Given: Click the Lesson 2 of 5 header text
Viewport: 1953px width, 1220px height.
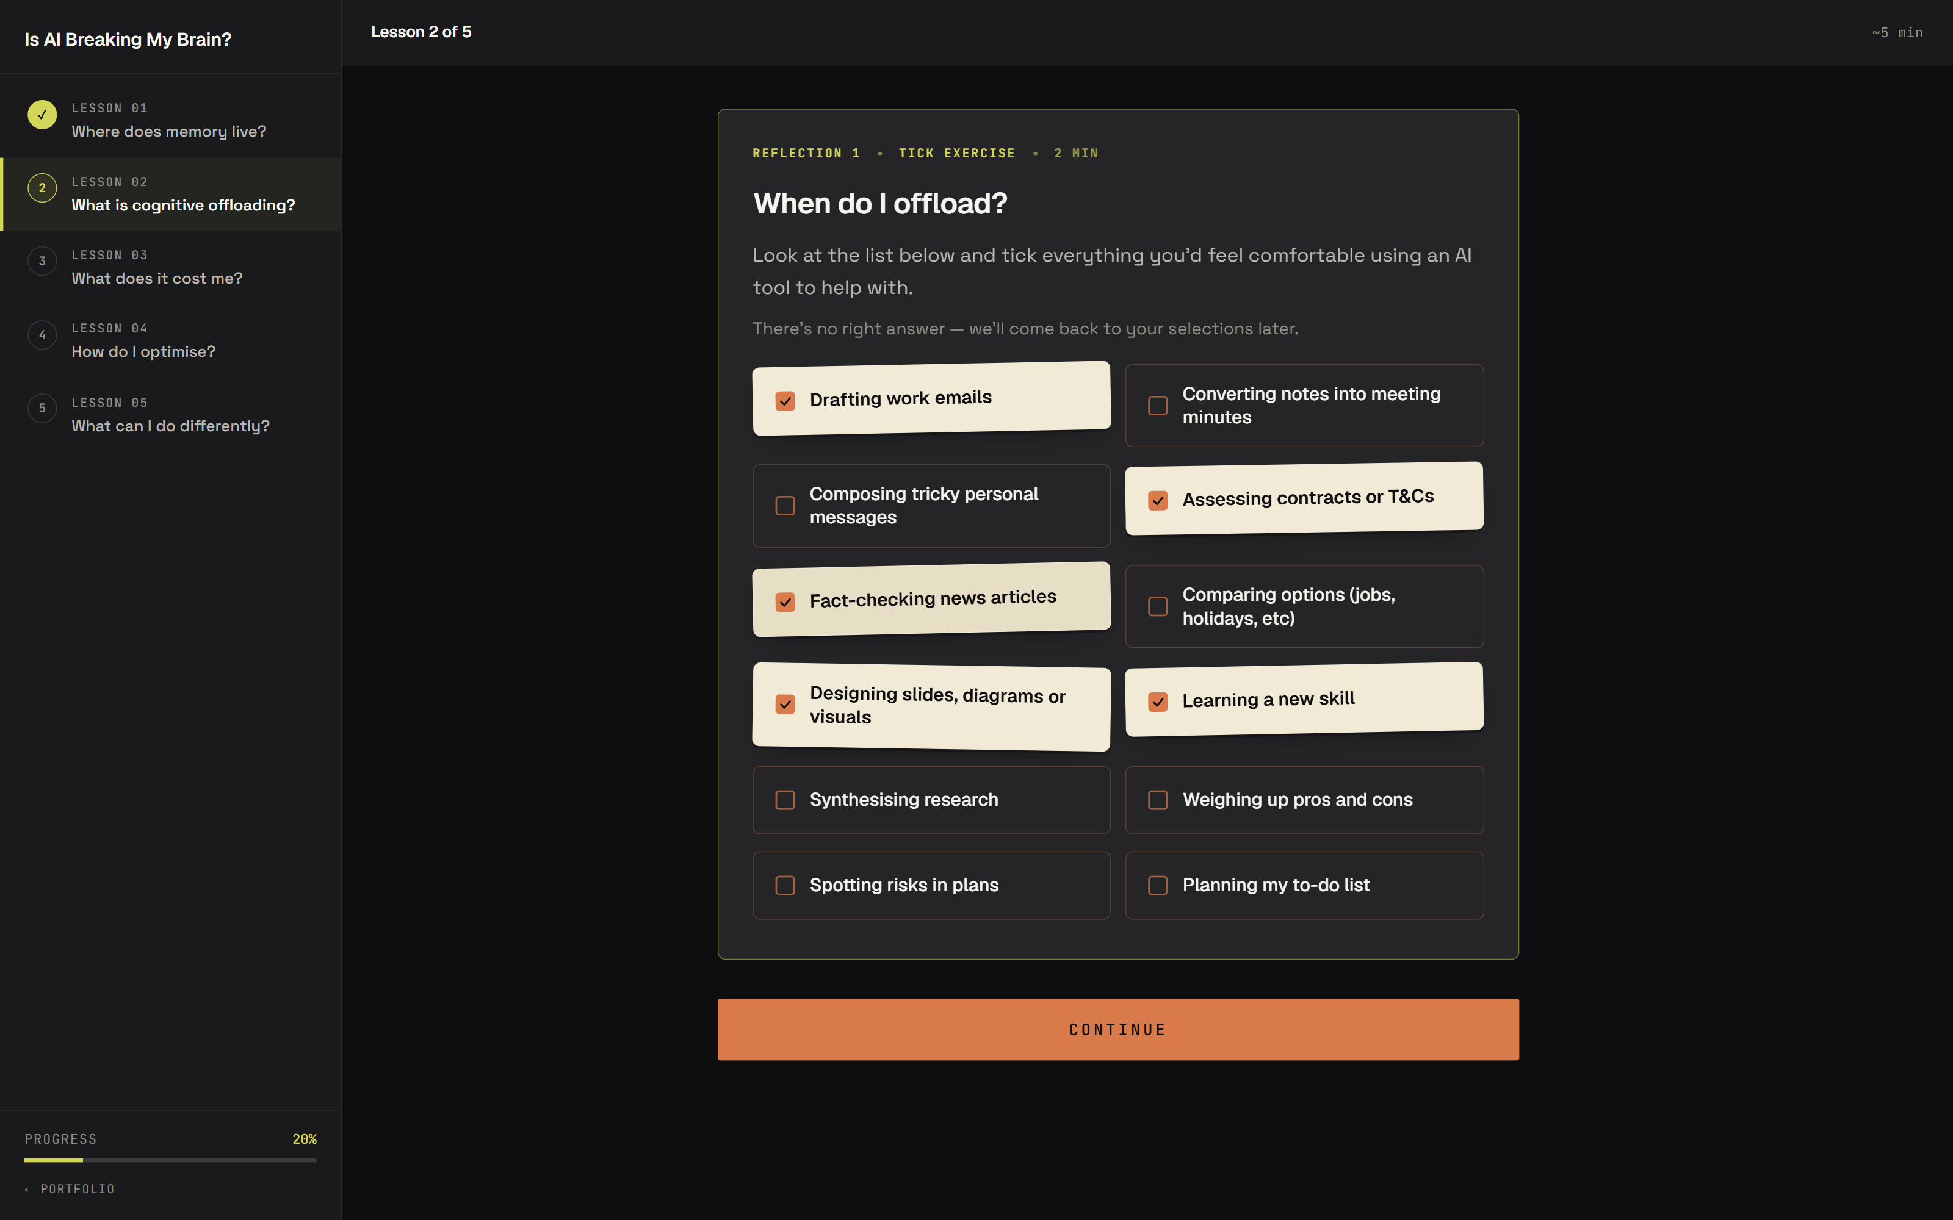Looking at the screenshot, I should (x=421, y=32).
